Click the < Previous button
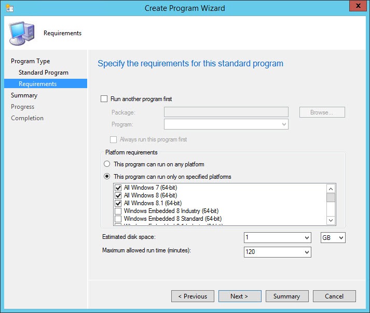Image resolution: width=370 pixels, height=313 pixels. pyautogui.click(x=193, y=296)
